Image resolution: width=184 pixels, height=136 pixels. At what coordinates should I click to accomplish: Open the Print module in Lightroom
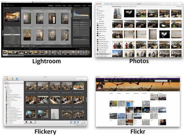(84, 6)
